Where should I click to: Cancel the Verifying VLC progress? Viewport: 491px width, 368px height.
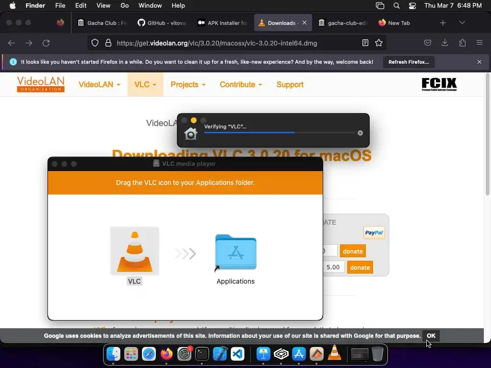[360, 133]
